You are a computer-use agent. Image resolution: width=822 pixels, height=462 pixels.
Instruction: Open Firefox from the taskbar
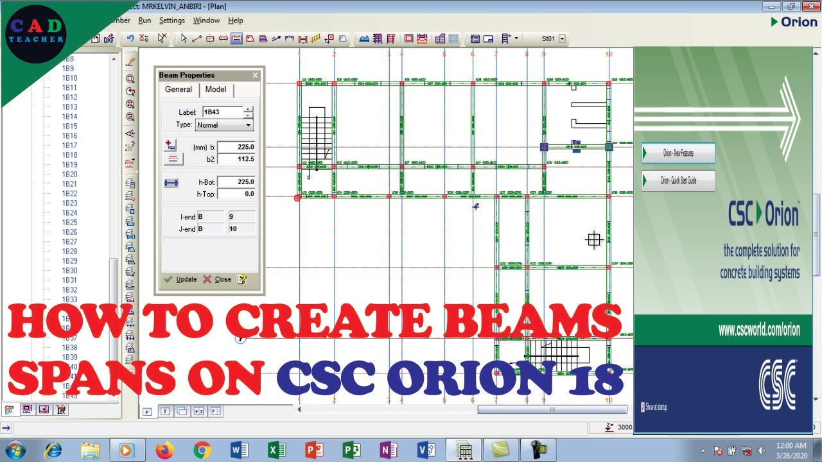tap(165, 450)
